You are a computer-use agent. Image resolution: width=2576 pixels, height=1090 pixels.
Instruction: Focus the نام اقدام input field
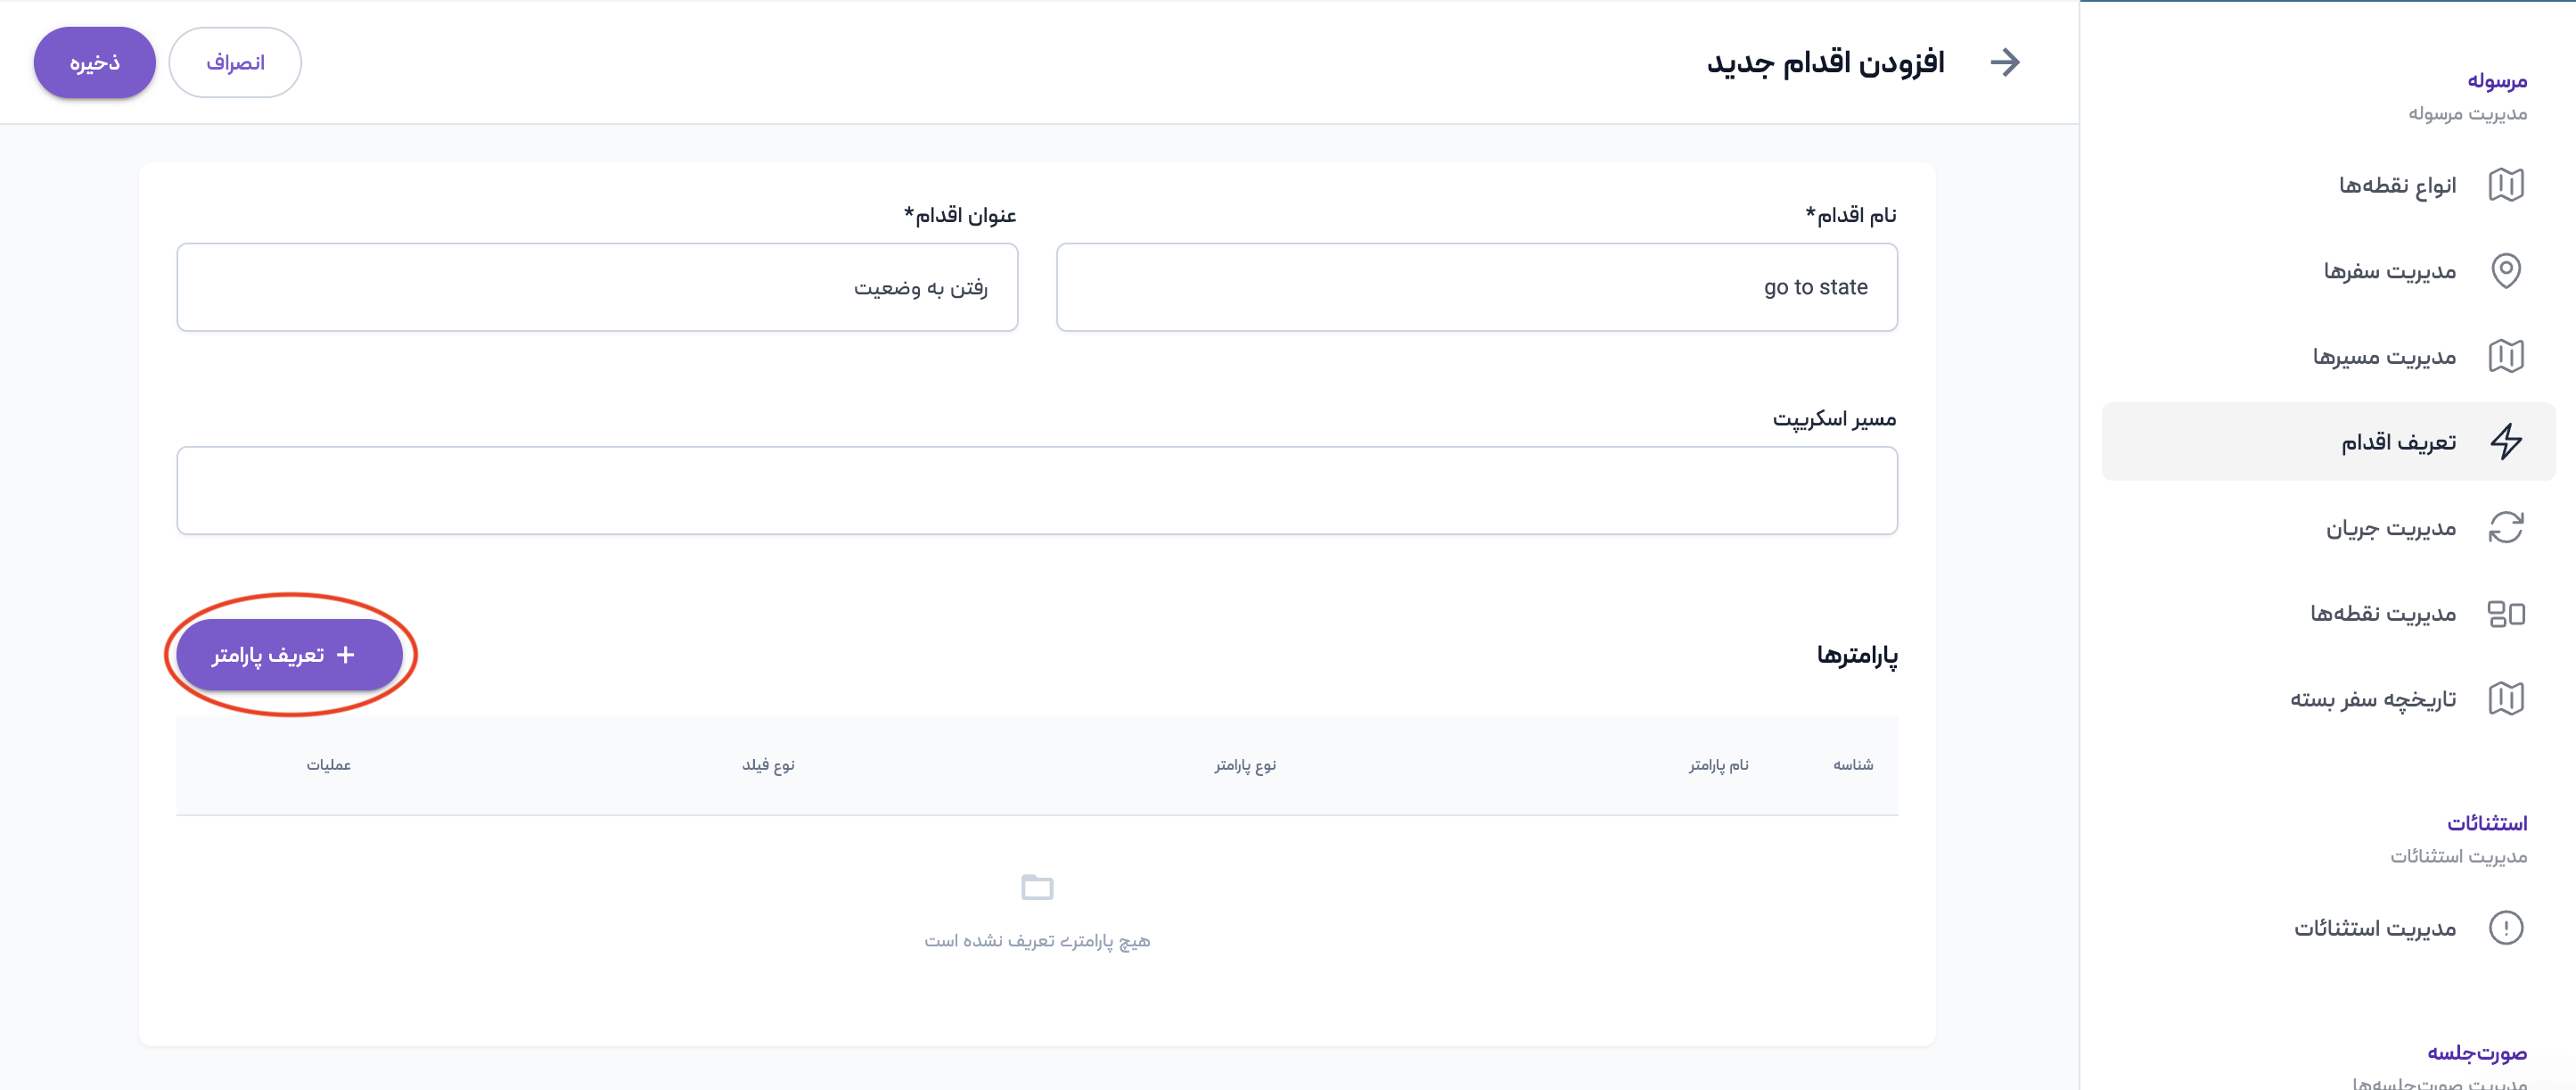pos(1476,287)
